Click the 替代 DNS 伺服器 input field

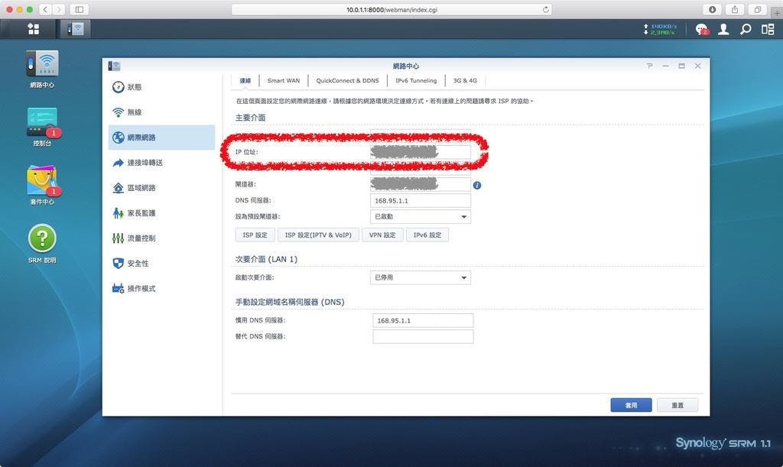point(423,336)
